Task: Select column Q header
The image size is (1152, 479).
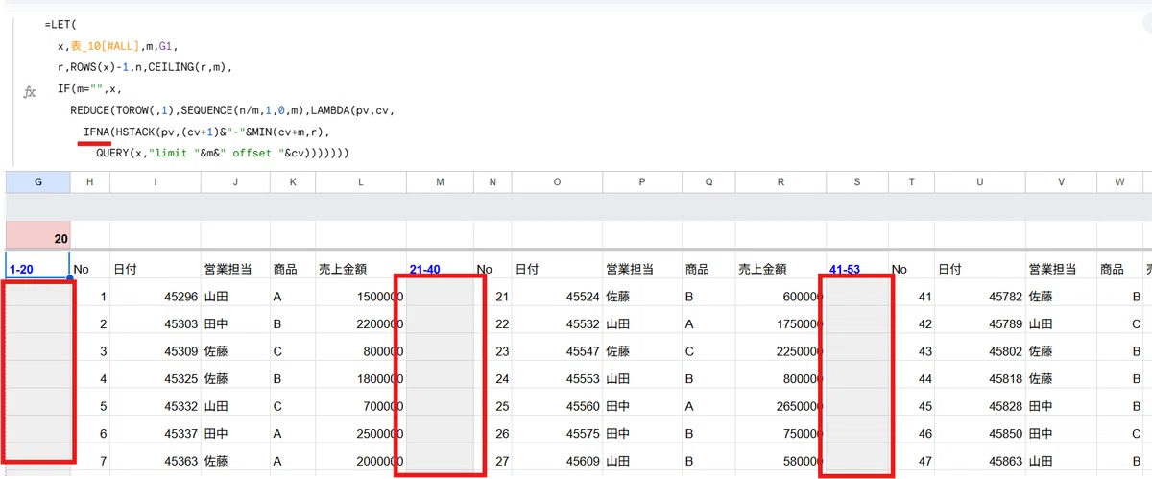Action: tap(708, 181)
